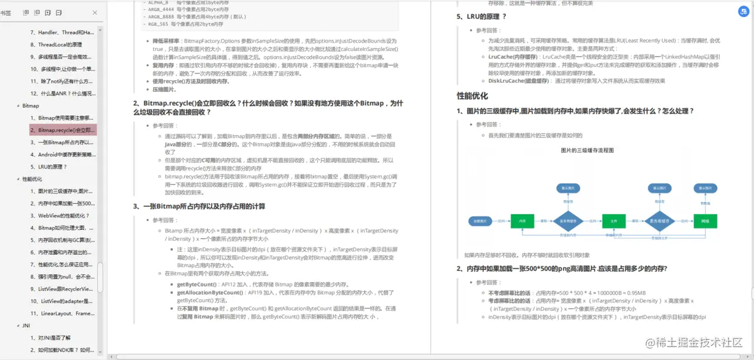Screen dimensions: 754x360
Task: Open bookmark 8、ThreadLocal的原理
Action: coord(57,44)
